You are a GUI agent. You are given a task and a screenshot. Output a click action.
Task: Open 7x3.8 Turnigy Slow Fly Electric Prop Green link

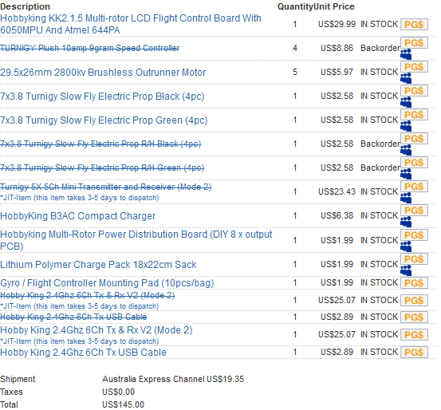coord(104,120)
